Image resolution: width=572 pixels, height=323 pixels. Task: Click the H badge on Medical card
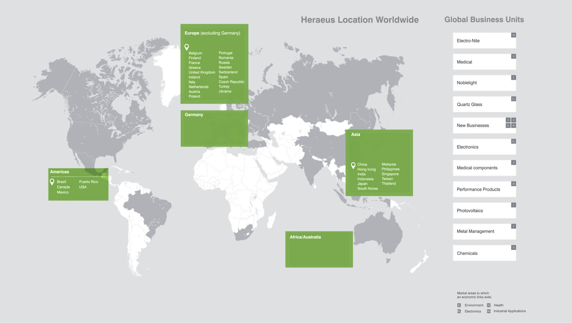[x=513, y=56]
